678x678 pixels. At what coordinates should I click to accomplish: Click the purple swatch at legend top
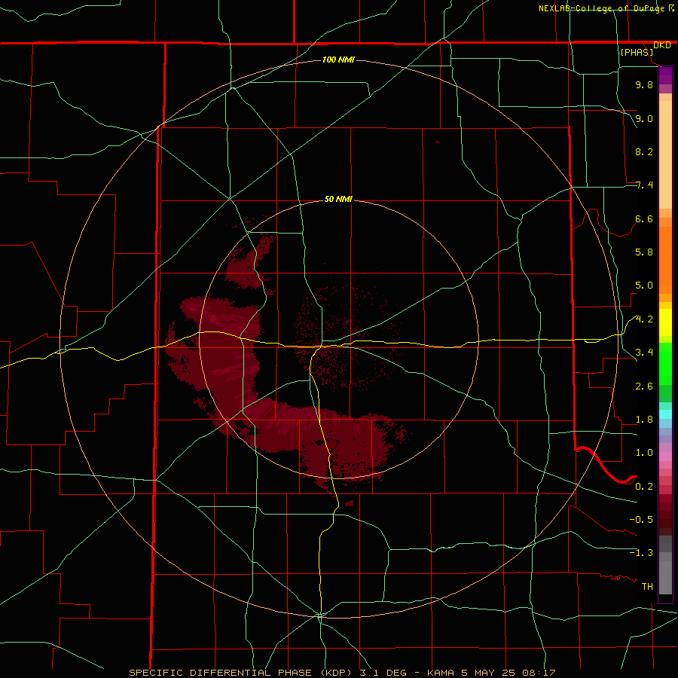pyautogui.click(x=665, y=75)
